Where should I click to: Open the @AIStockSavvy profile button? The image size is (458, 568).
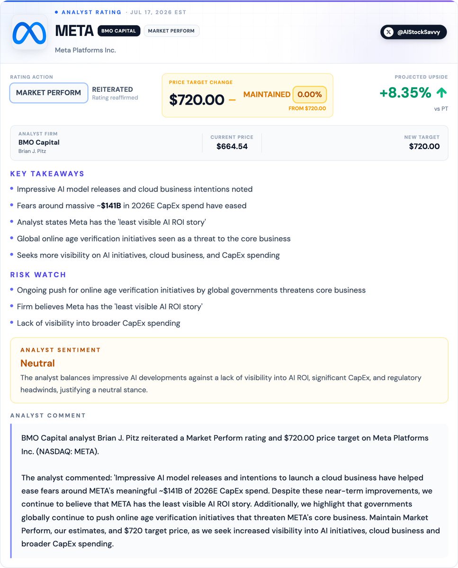click(413, 32)
